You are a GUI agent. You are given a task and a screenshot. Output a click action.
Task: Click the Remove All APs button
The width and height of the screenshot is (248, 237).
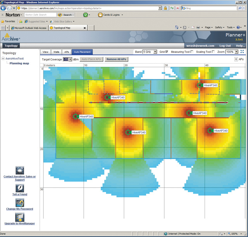[116, 59]
